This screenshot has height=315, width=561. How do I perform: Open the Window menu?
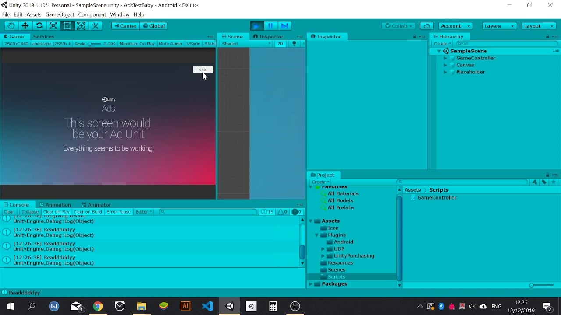(x=120, y=14)
